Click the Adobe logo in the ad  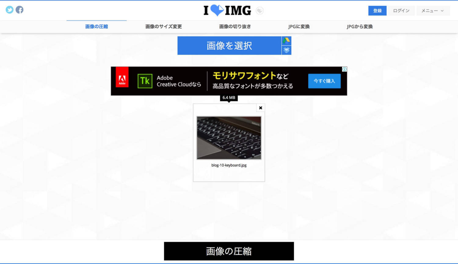[x=122, y=77]
